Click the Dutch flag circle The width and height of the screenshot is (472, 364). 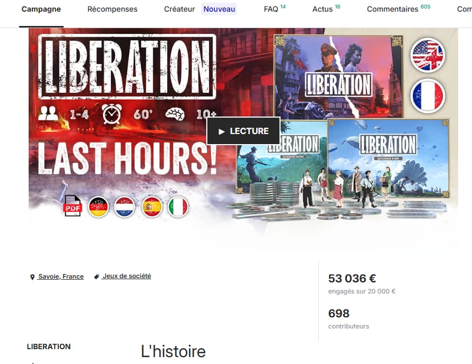click(x=125, y=207)
